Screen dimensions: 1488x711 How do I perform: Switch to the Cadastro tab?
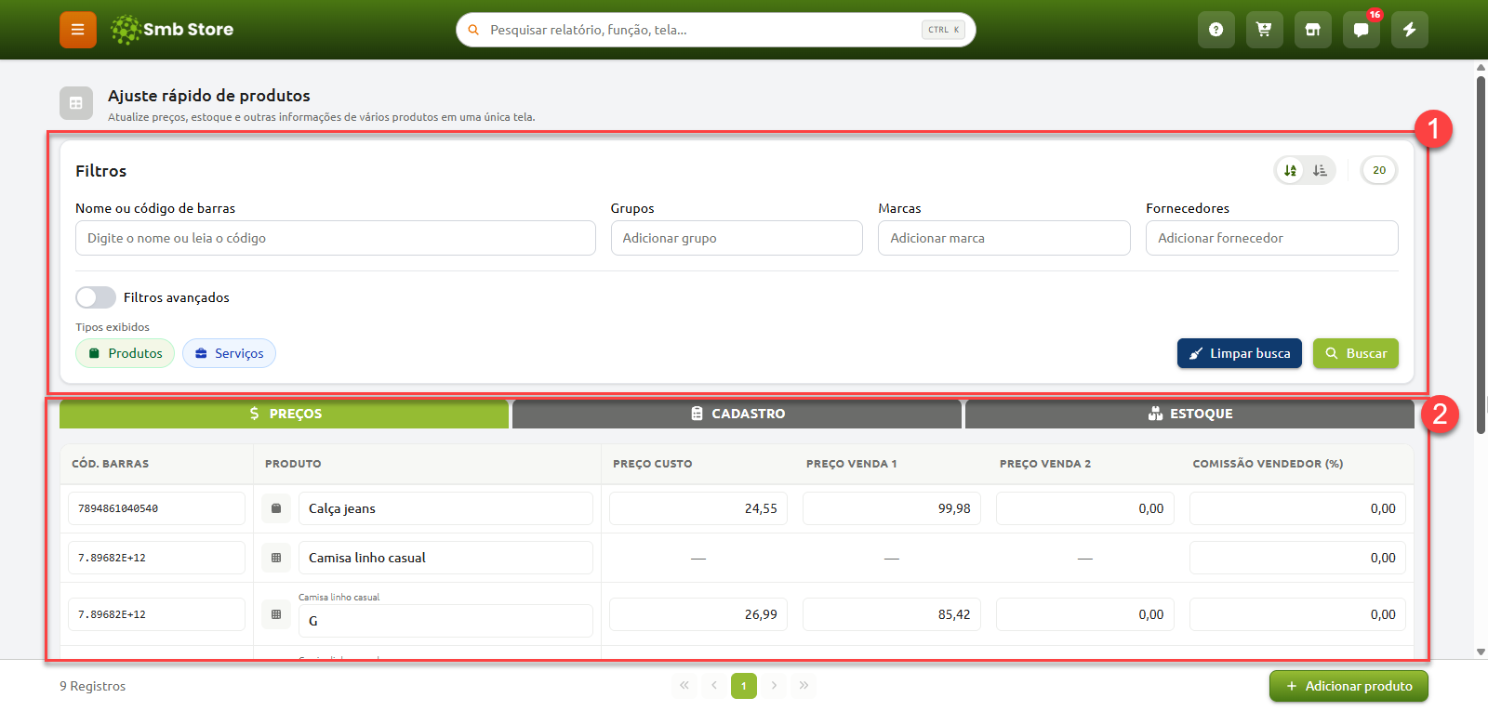click(737, 414)
